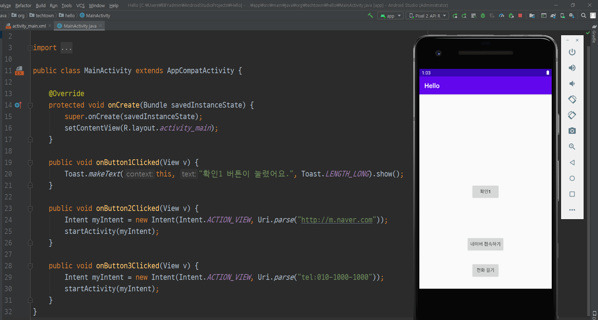Open the AVD Manager icon
Viewport: 598px width, 320px height.
tap(562, 16)
